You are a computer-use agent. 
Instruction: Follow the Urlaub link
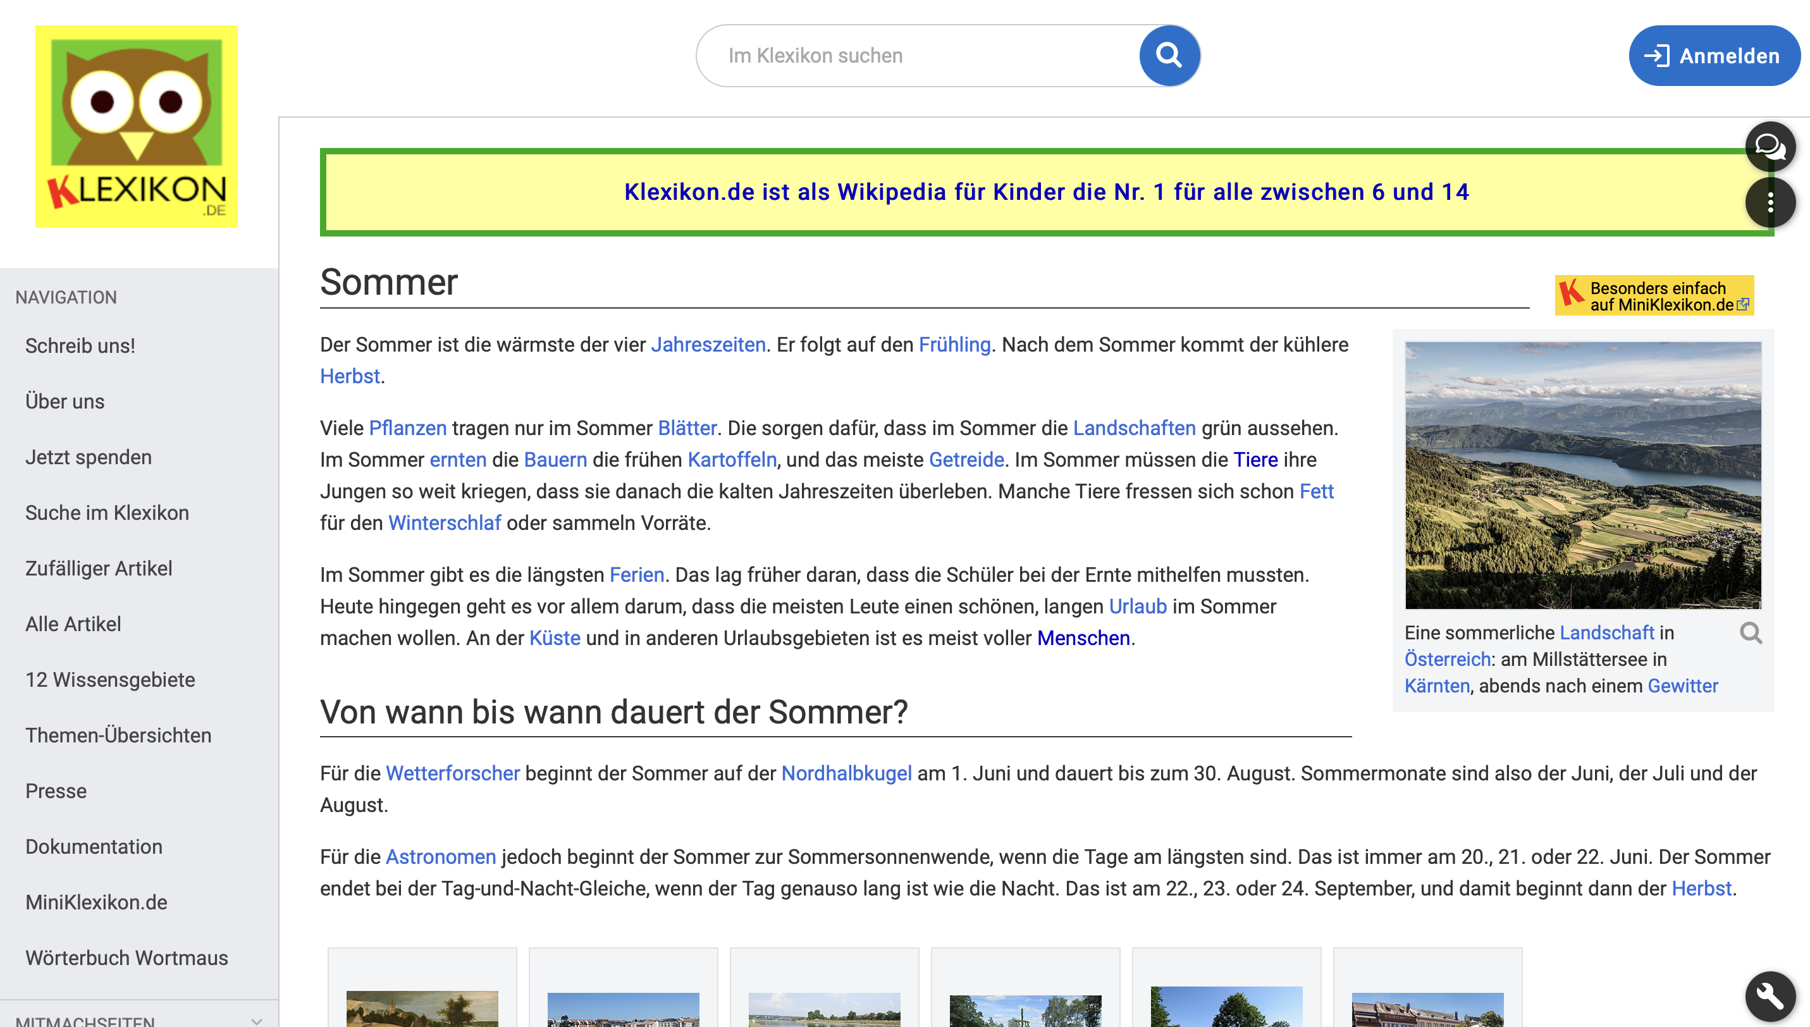[1138, 606]
